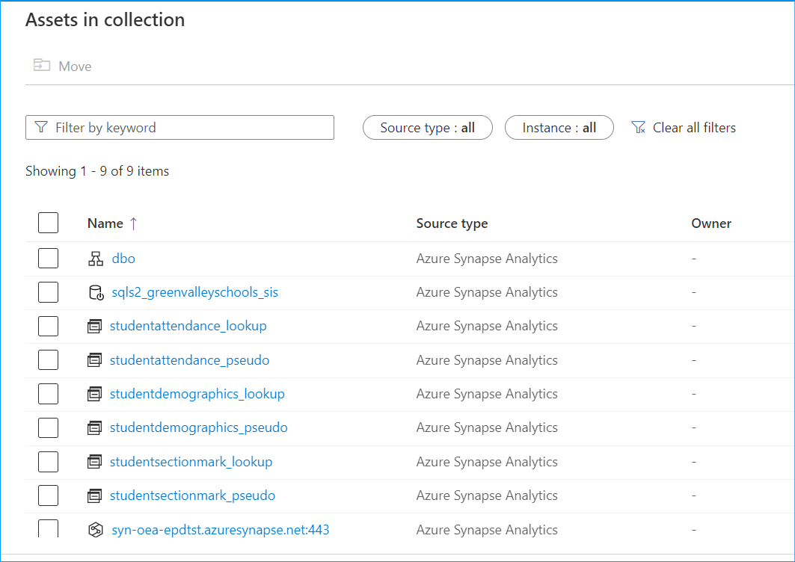
Task: Click 'Showing 1 - 9 of 9 items' text
Action: (x=97, y=171)
